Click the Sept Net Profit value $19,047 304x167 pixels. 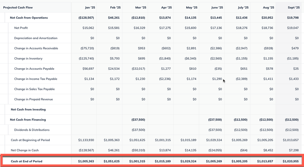[293, 28]
